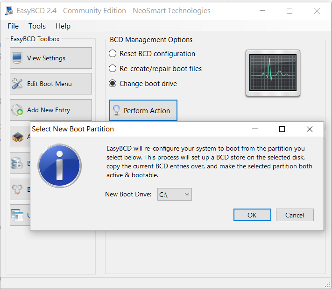Click the BCD deployment atom icon
Viewport: 332px width, 289px height.
tap(17, 189)
